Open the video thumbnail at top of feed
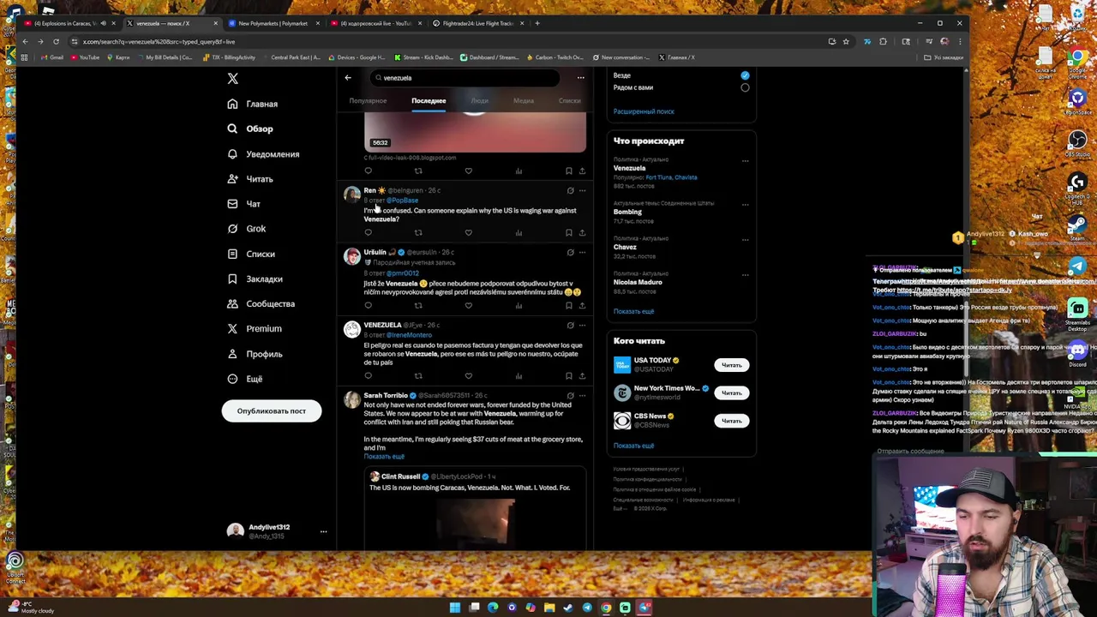Viewport: 1097px width, 617px height. [475, 133]
